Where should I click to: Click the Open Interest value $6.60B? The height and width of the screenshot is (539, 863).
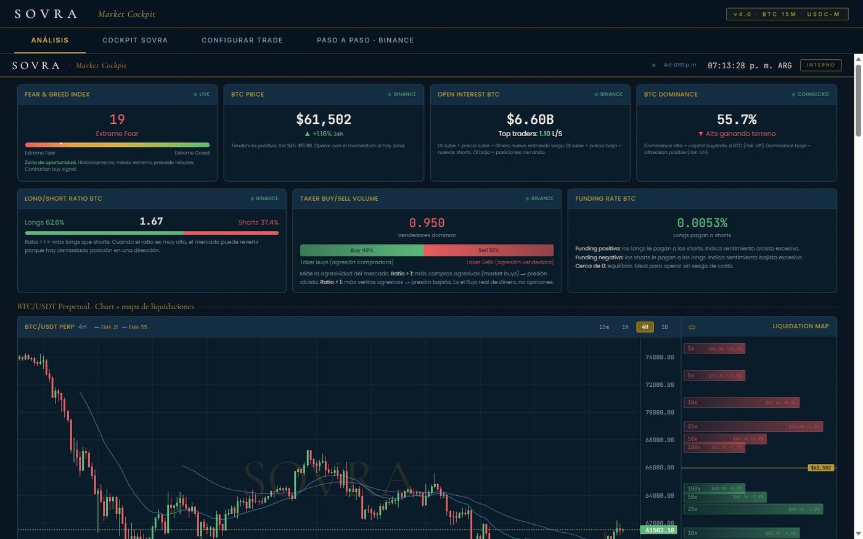(530, 120)
